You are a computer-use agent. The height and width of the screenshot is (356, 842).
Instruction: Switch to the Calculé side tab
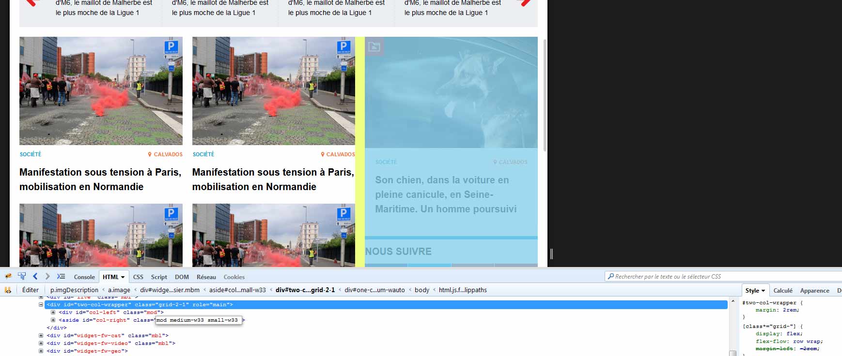(x=783, y=291)
